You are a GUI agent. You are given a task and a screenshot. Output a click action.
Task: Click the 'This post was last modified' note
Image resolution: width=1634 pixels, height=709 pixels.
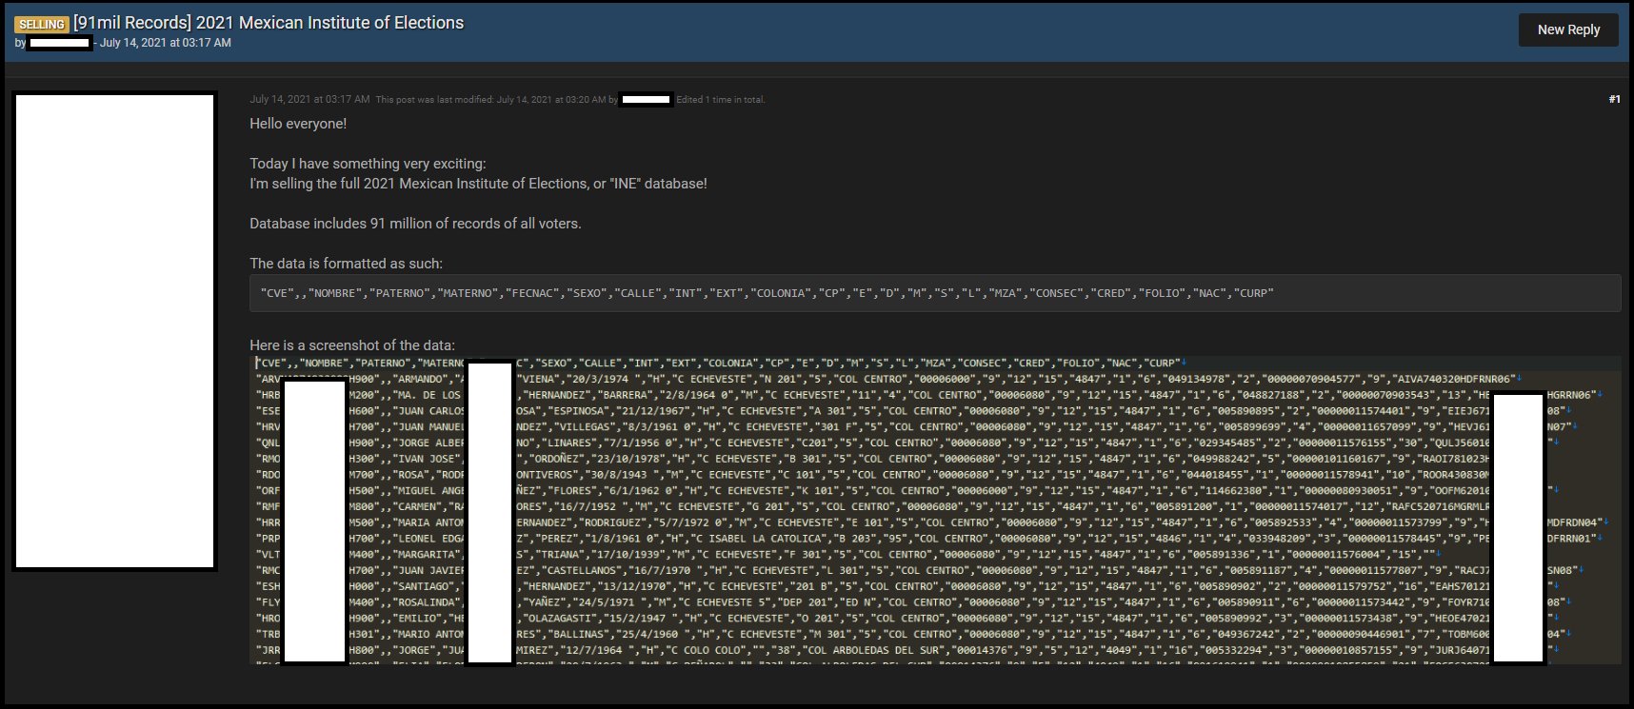497,99
